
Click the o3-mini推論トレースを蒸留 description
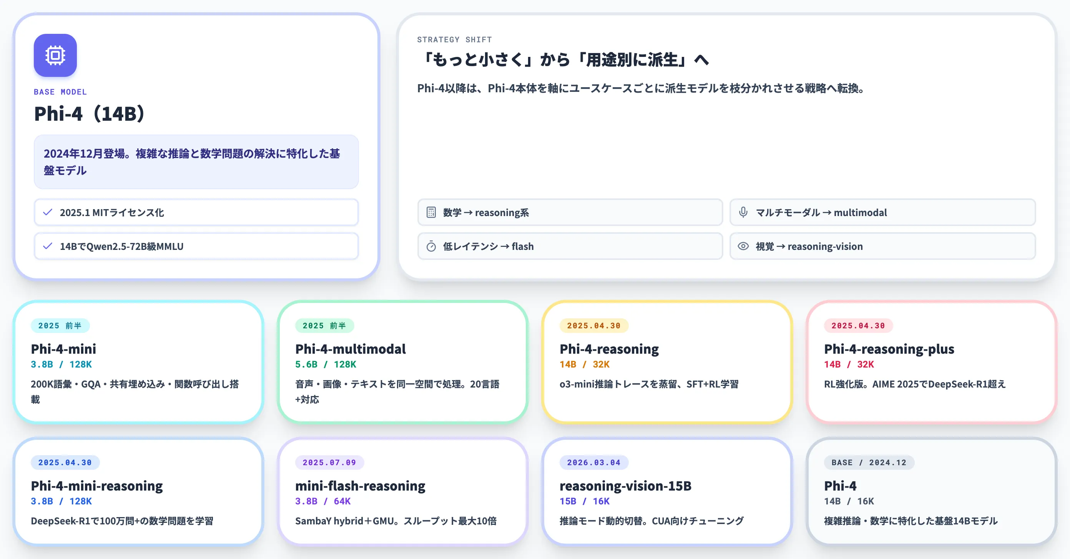[x=649, y=384]
